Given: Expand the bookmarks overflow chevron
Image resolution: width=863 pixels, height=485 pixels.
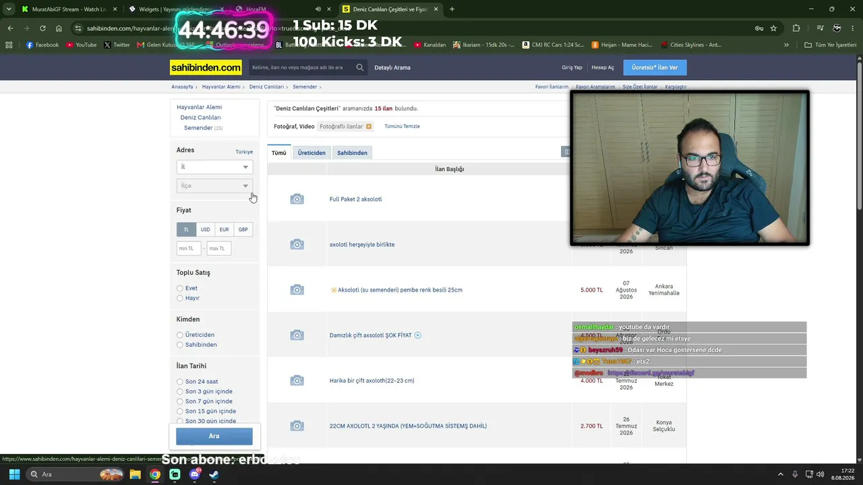Looking at the screenshot, I should click(786, 45).
